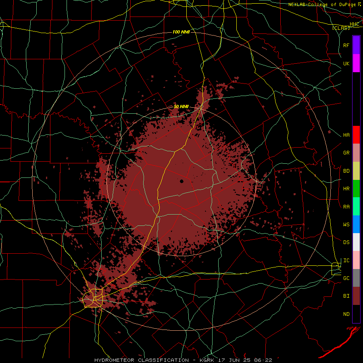Click the 'GR' legend label
The width and height of the screenshot is (363, 363).
pyautogui.click(x=346, y=153)
